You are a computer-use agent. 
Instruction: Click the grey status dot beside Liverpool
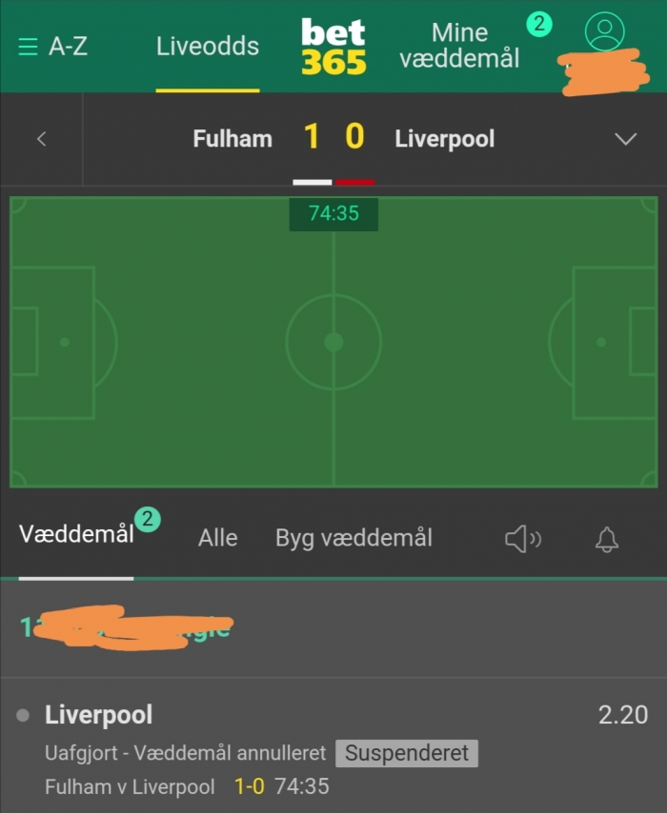(x=23, y=716)
